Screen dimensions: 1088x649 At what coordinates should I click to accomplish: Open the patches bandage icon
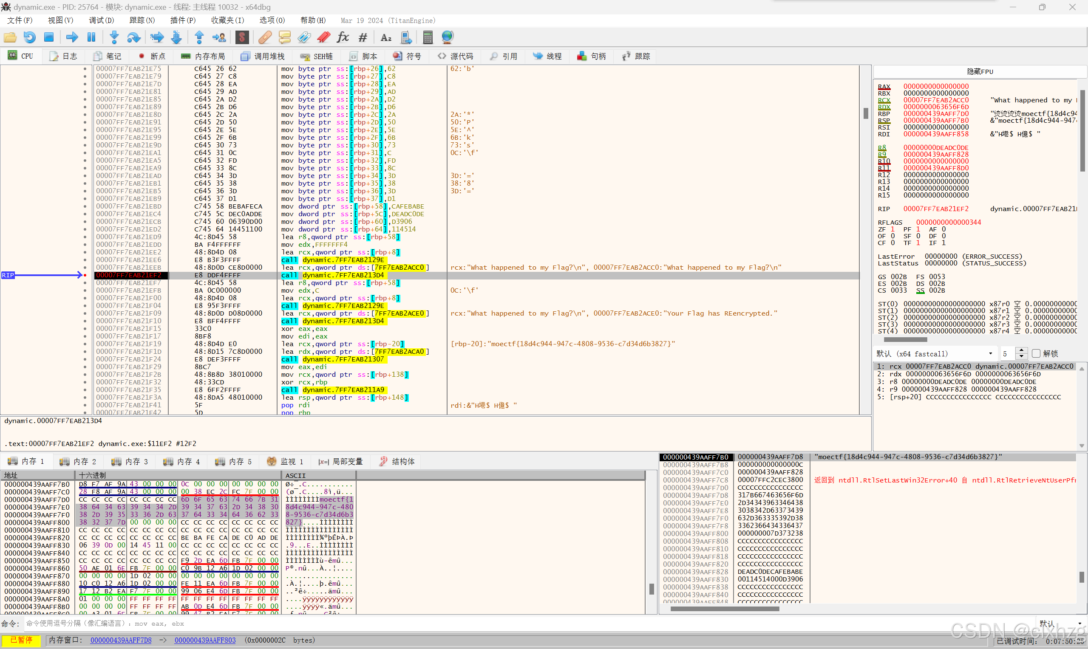pyautogui.click(x=265, y=37)
